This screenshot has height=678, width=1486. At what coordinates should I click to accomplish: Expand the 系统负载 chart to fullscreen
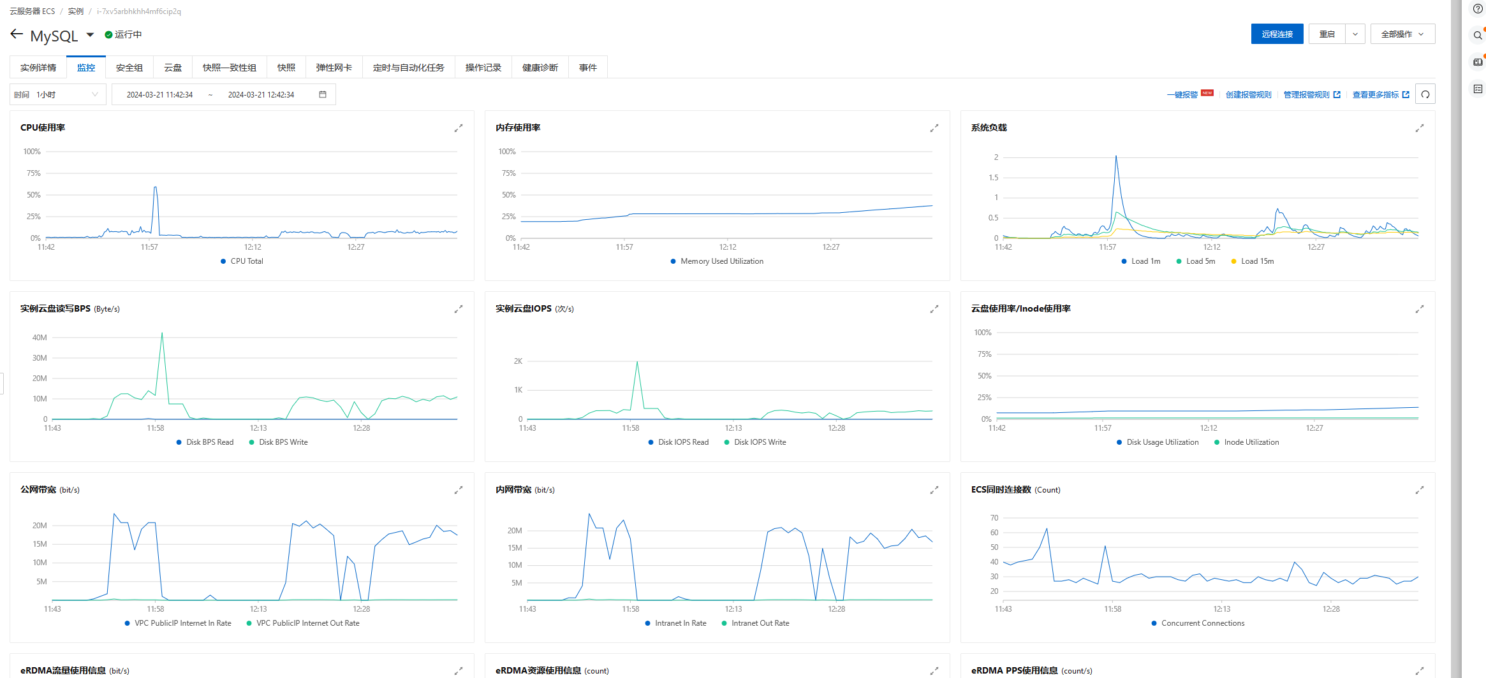pyautogui.click(x=1419, y=128)
